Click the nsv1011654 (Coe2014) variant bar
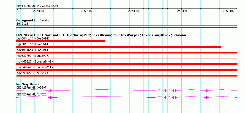This screenshot has height=113, width=245. [127, 53]
